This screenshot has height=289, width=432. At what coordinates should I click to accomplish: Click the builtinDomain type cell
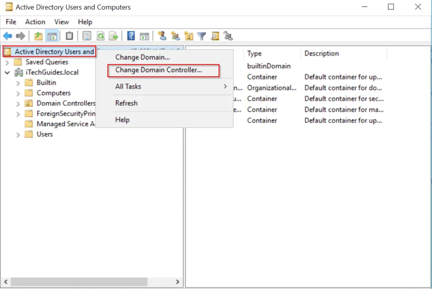tap(269, 66)
